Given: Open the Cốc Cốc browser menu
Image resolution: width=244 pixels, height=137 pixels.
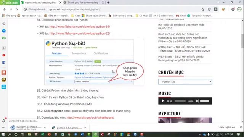Looking at the screenshot, I should point(10,3).
